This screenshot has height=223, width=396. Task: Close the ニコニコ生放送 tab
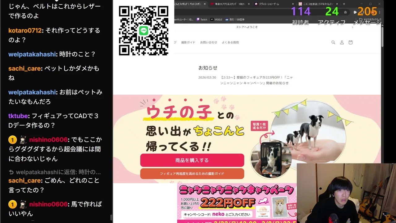(x=337, y=4)
